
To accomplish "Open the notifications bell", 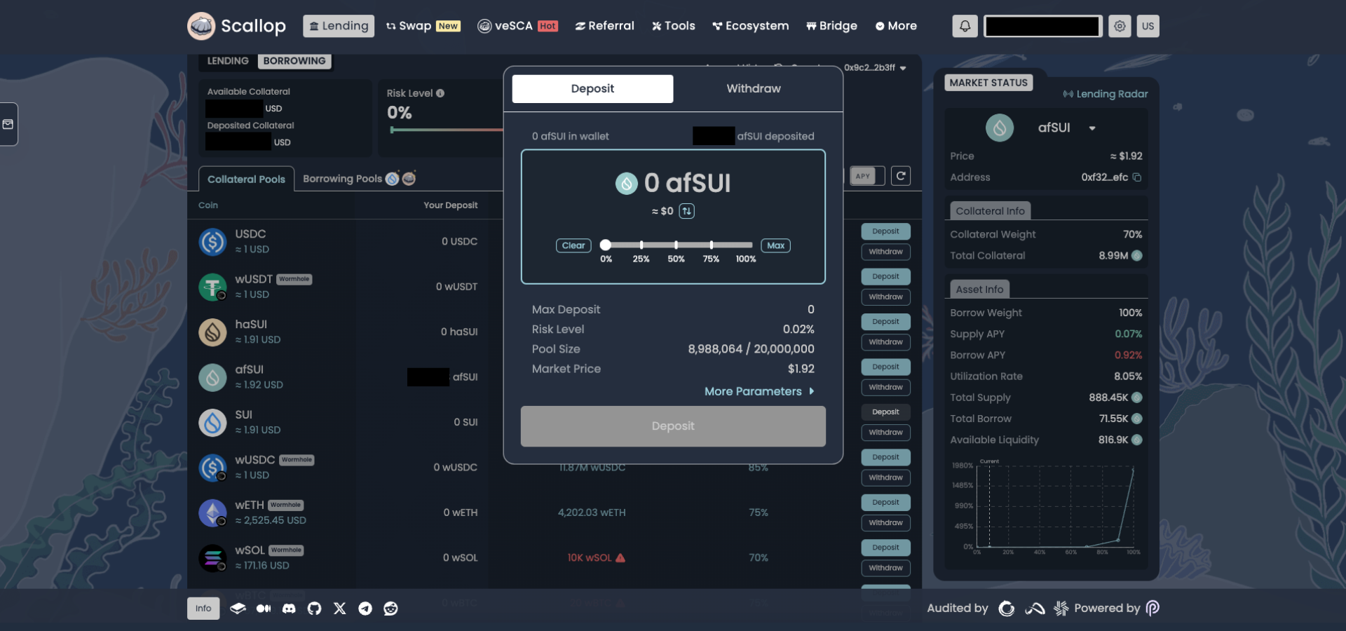I will coord(965,26).
